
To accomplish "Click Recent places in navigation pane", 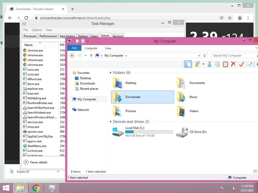I will [x=89, y=89].
